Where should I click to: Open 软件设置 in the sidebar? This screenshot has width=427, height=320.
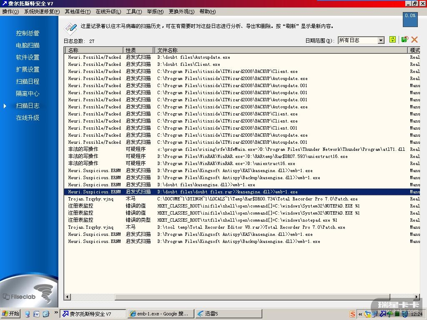(28, 57)
